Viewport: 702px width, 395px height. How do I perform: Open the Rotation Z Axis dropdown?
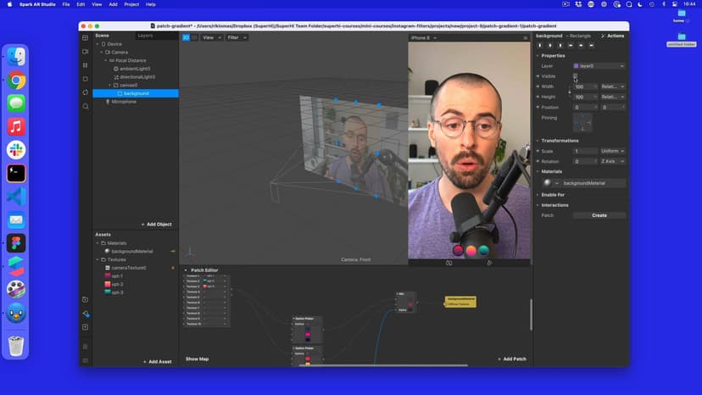612,161
